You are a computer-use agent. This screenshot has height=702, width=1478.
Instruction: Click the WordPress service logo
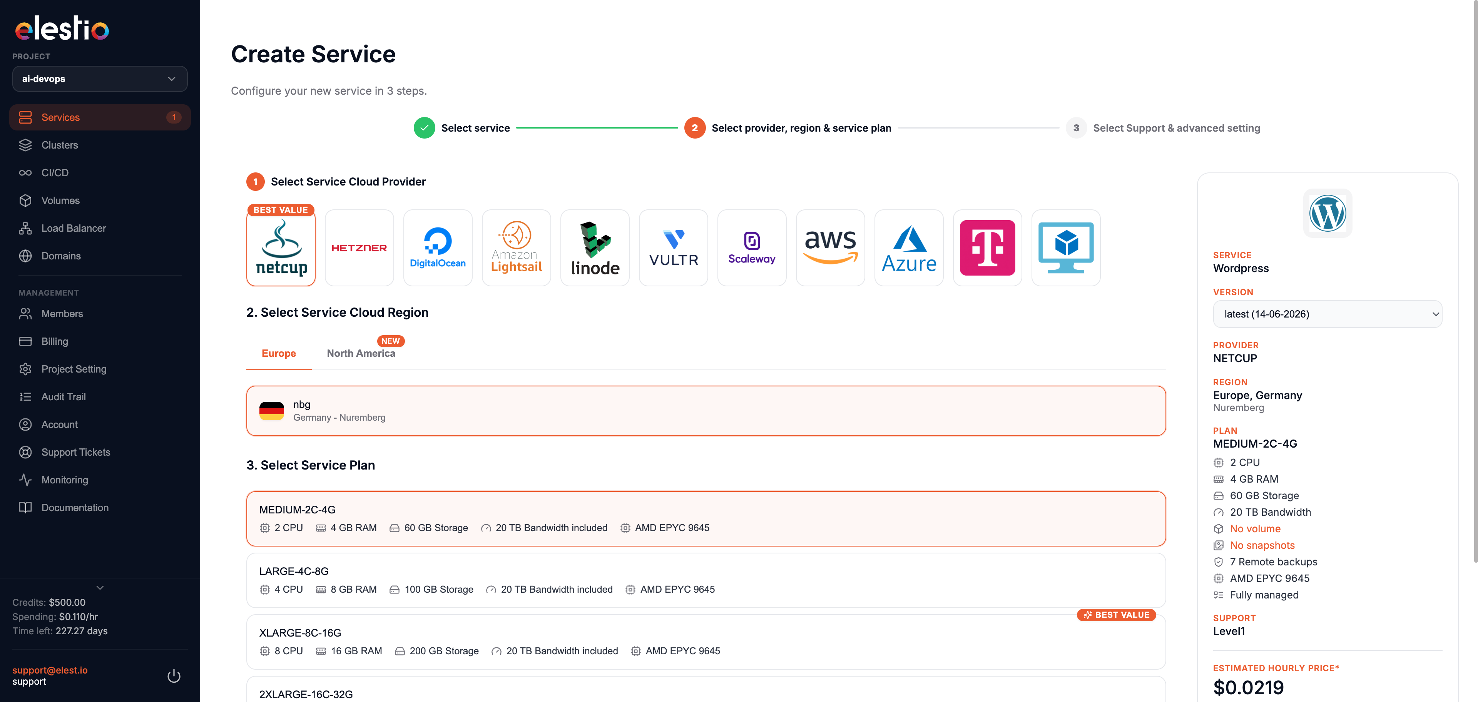click(x=1328, y=213)
